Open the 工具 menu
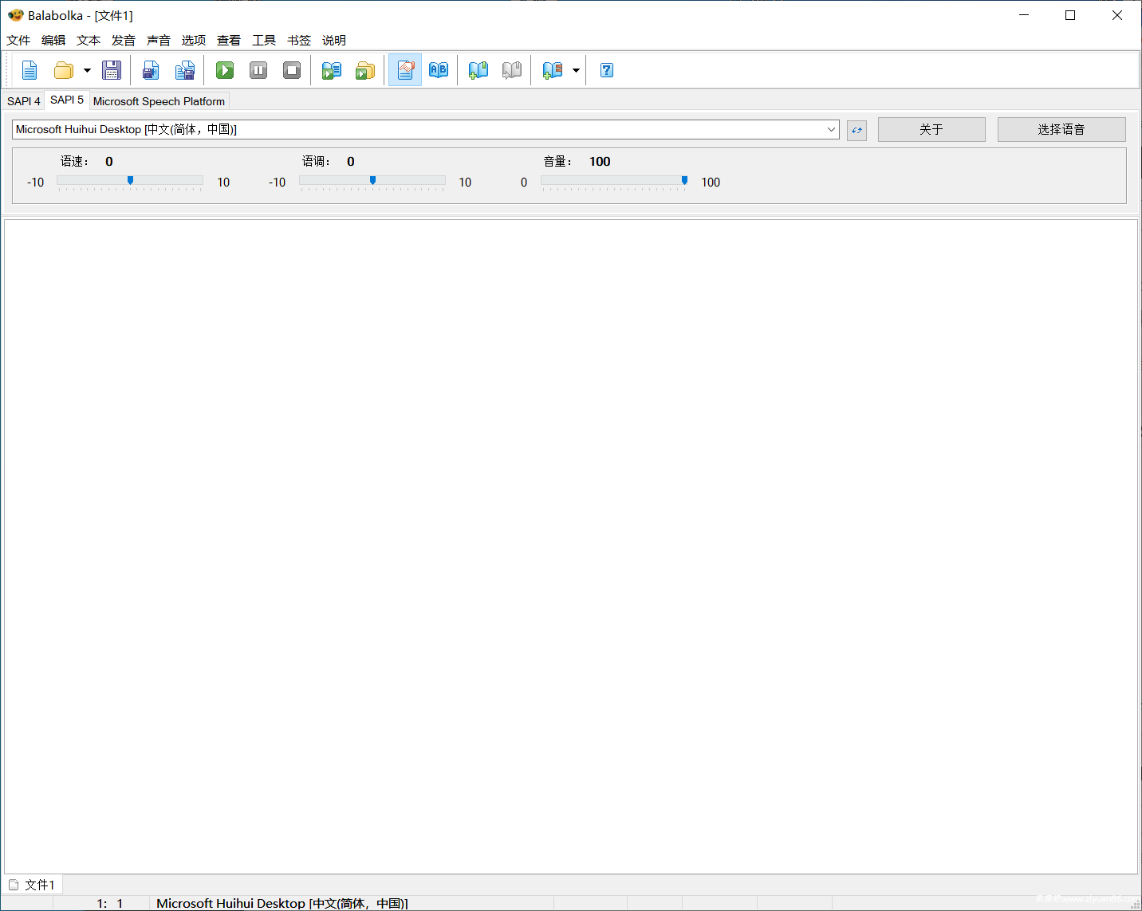This screenshot has height=911, width=1142. click(x=264, y=41)
